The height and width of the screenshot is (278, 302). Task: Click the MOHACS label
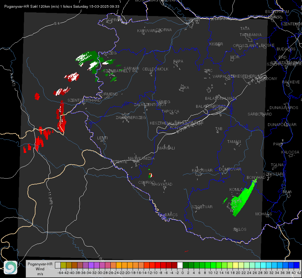[264, 214]
